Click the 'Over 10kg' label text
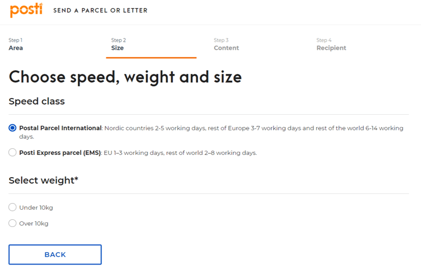The width and height of the screenshot is (421, 266). [x=34, y=223]
